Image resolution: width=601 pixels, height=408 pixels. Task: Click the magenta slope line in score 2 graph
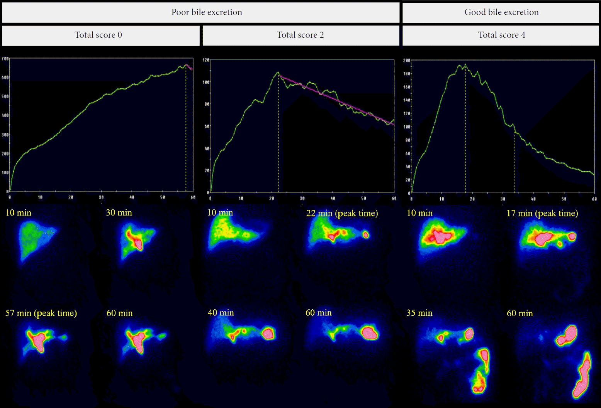pyautogui.click(x=336, y=99)
